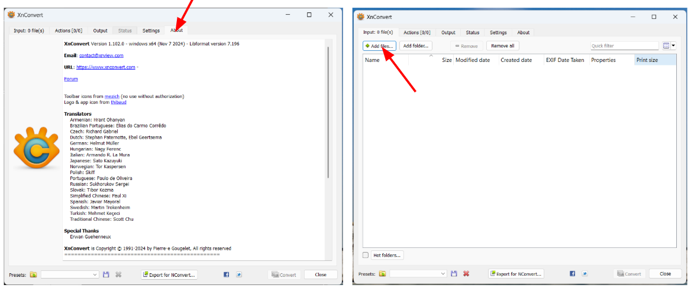The image size is (691, 288).
Task: Open Settings tab in Input-tab window
Action: point(498,32)
